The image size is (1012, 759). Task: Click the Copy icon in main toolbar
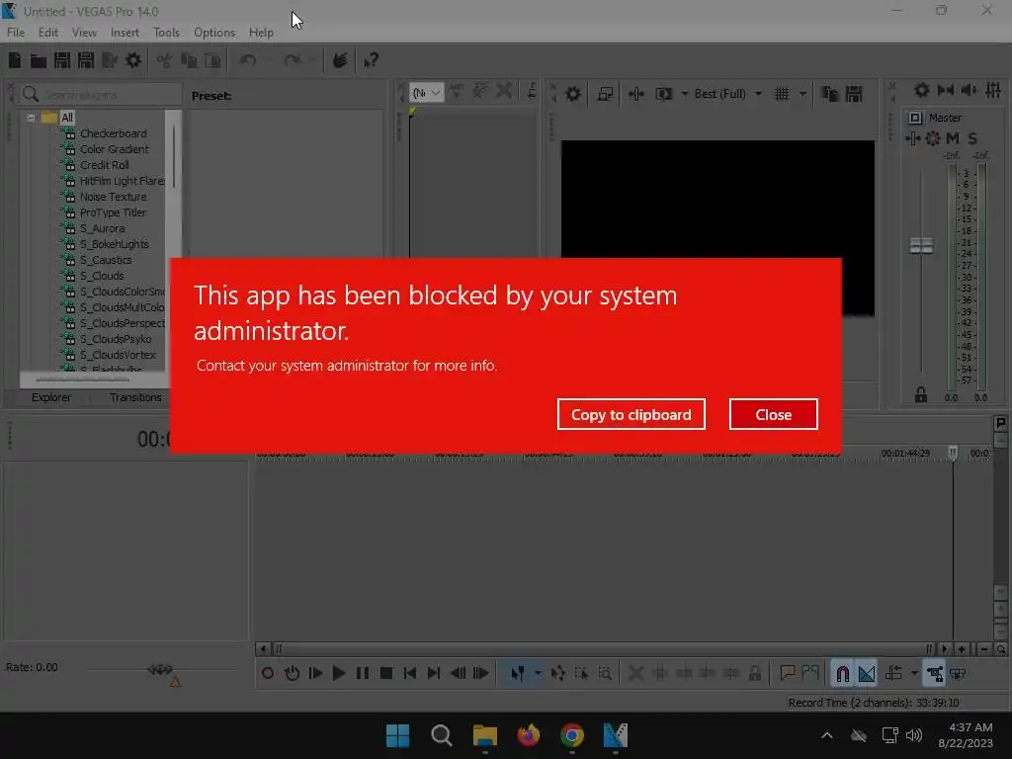[x=189, y=60]
